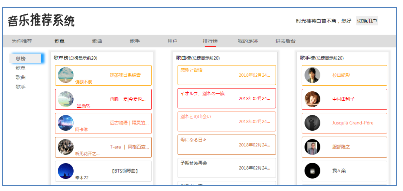This screenshot has height=191, width=403.
Task: Open song 予期せぬ再会
Action: [194, 163]
